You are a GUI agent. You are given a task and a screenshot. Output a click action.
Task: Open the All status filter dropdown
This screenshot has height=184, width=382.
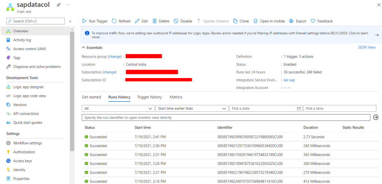(118, 109)
